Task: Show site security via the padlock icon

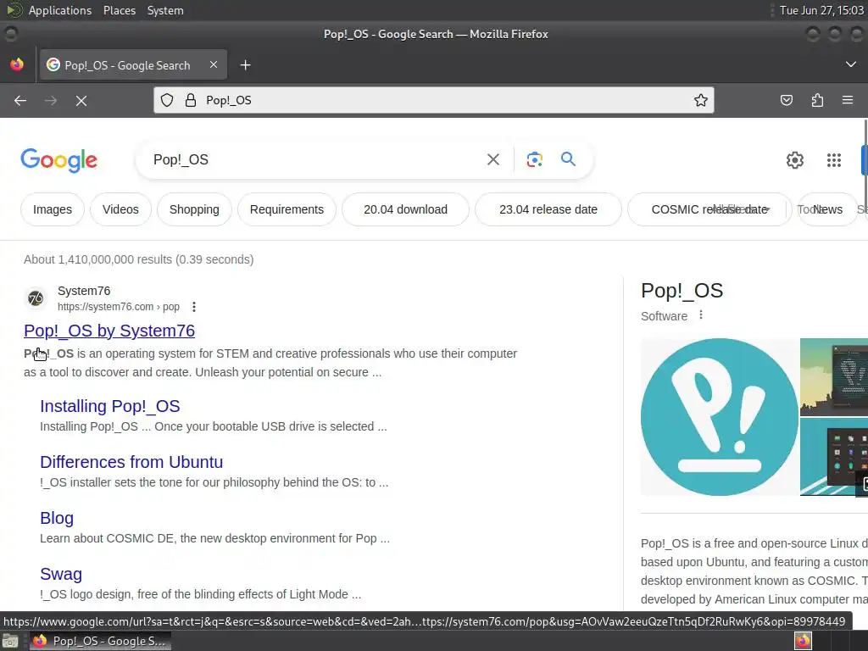Action: pyautogui.click(x=191, y=100)
